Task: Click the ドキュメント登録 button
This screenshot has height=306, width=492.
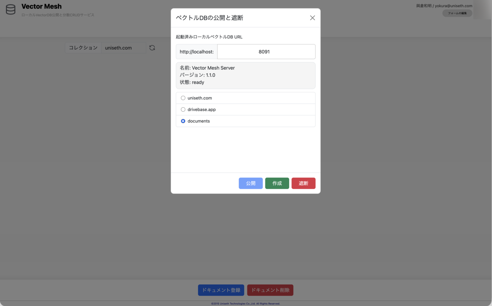Action: [221, 290]
